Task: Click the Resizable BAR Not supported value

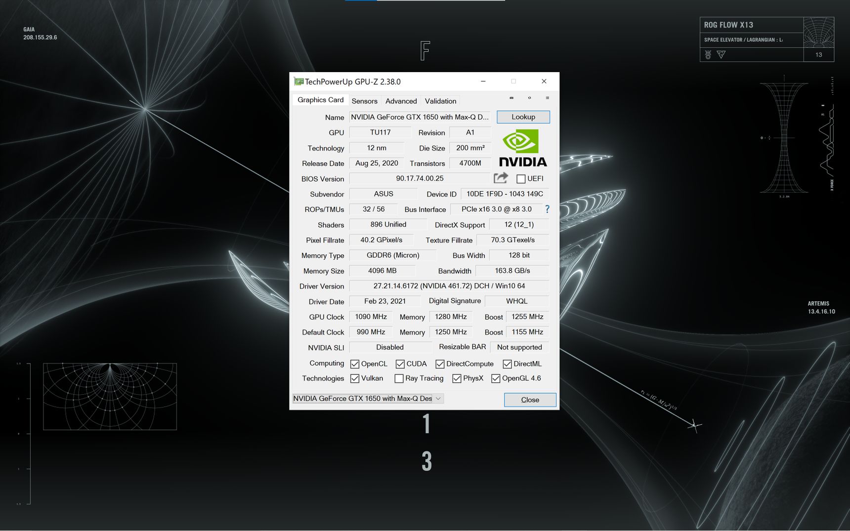Action: [519, 347]
